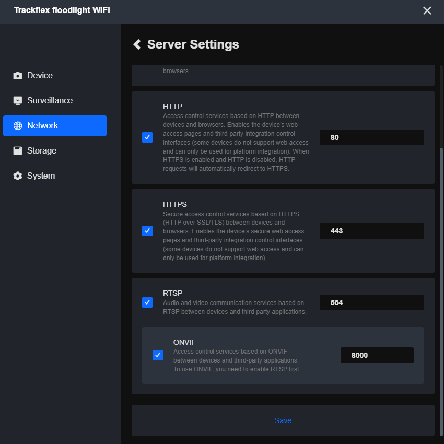This screenshot has width=444, height=444.
Task: Click the back arrow beside Server Settings
Action: coord(137,44)
